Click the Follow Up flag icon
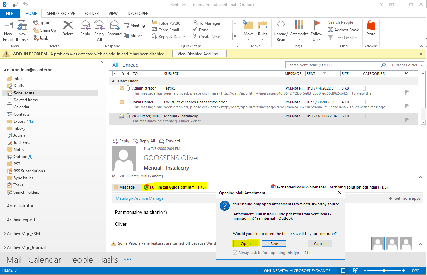 [x=317, y=25]
